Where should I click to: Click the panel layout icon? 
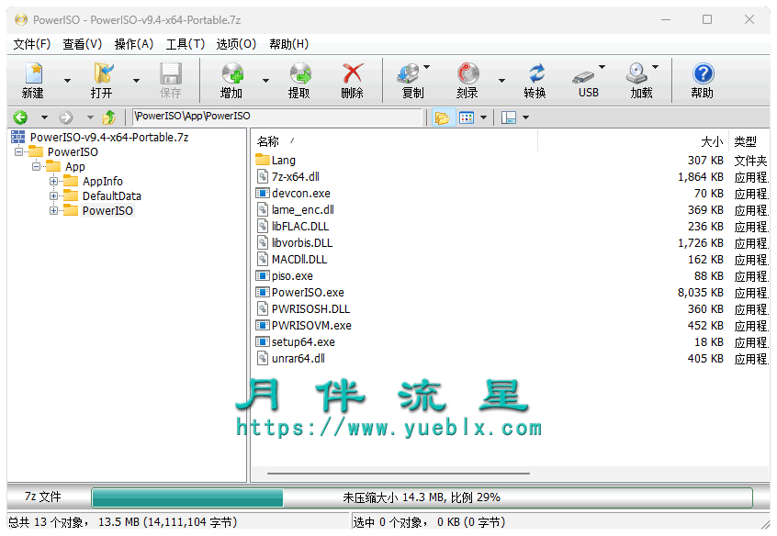tap(509, 117)
